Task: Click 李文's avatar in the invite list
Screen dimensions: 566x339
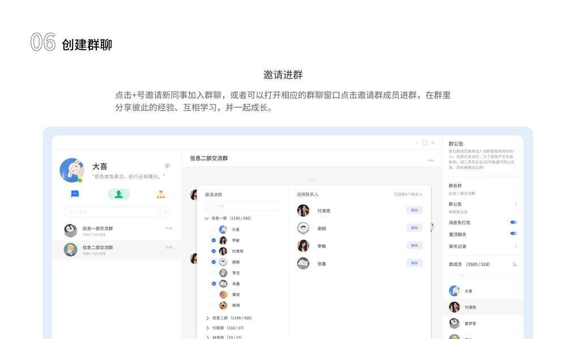Action: click(x=224, y=273)
